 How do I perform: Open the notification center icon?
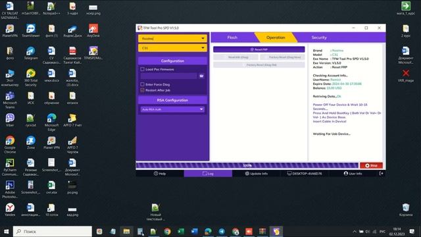coord(412,231)
